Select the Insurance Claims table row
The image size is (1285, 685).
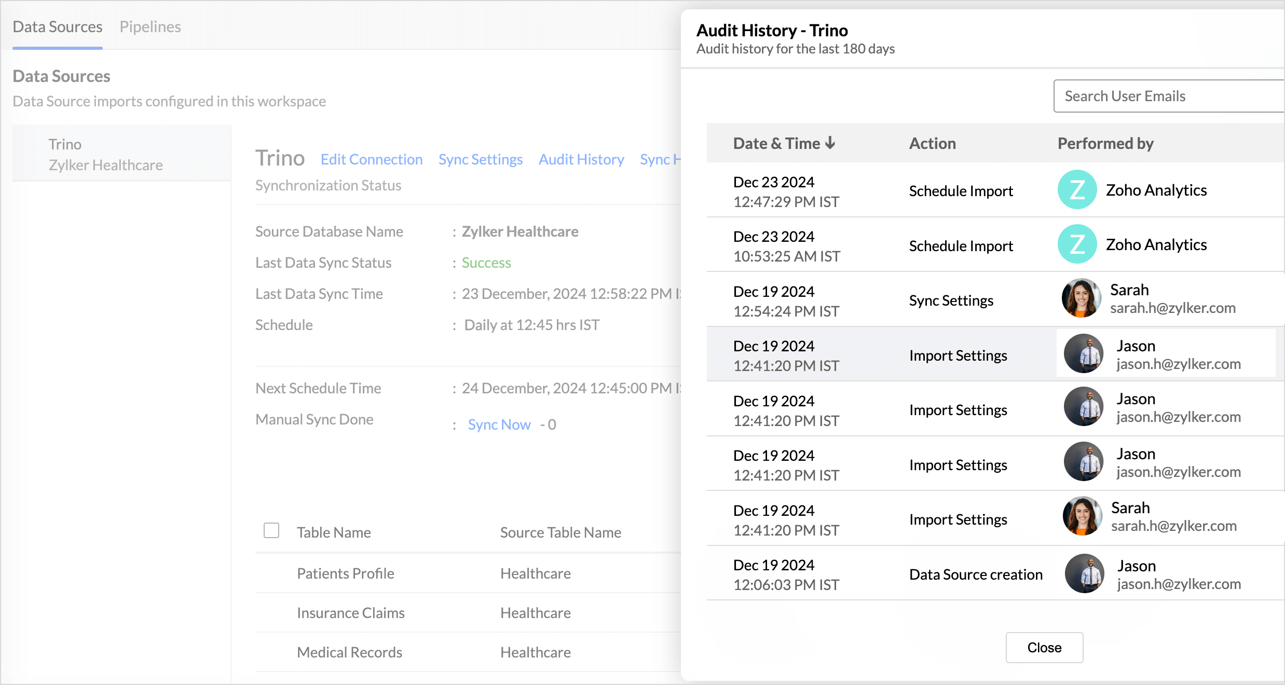click(468, 613)
